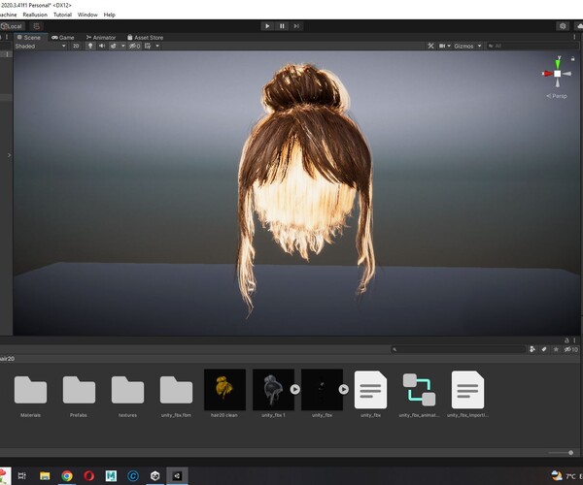Click the Project window search field
The height and width of the screenshot is (485, 583).
point(458,349)
